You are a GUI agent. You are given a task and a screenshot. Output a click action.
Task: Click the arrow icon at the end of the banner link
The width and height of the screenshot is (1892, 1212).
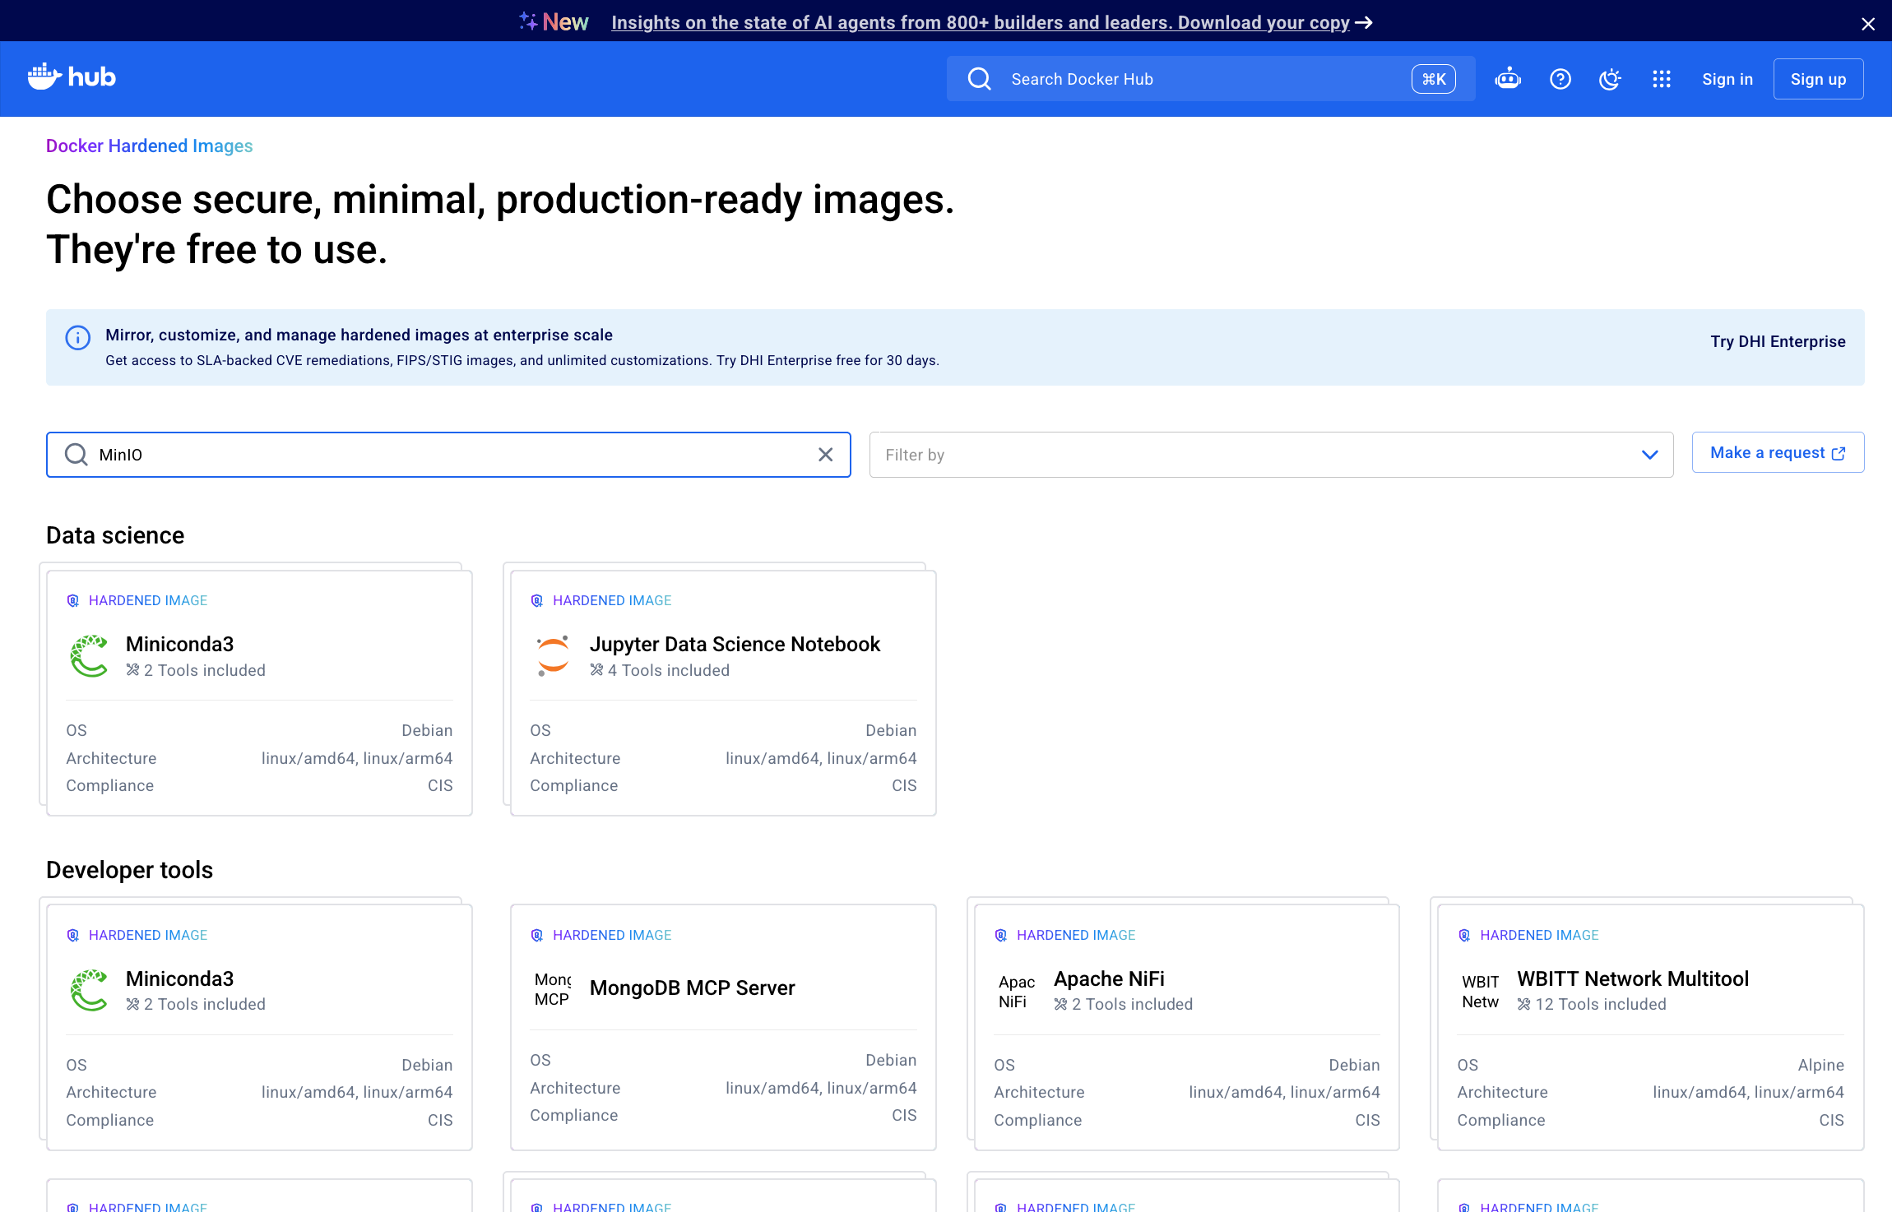[x=1364, y=23]
